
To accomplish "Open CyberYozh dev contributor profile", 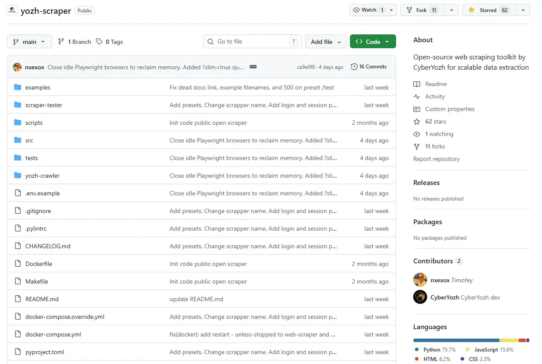I will pyautogui.click(x=465, y=297).
